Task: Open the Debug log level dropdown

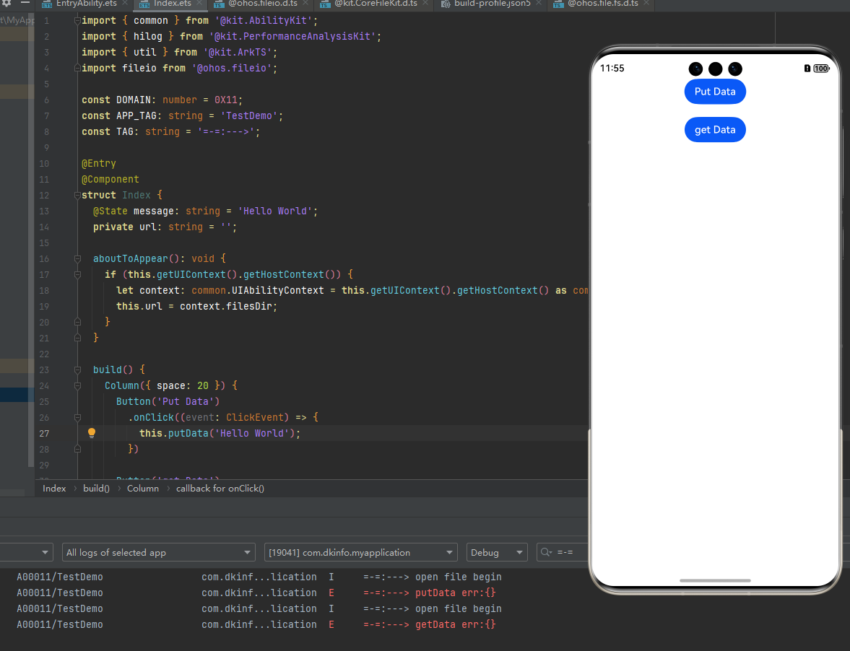Action: (497, 553)
